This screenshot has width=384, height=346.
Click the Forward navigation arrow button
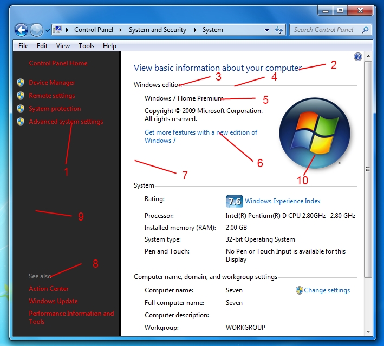point(36,30)
